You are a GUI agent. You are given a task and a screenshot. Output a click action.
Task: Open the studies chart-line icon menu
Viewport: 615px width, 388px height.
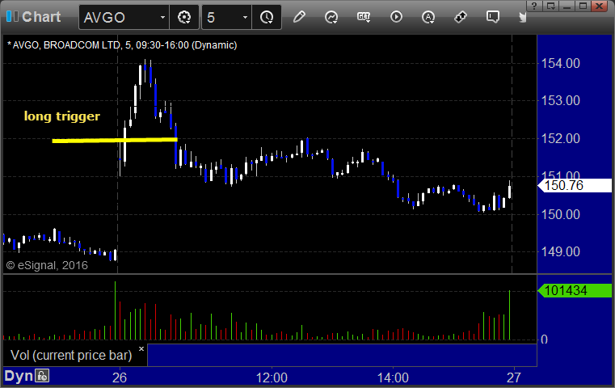pos(331,17)
